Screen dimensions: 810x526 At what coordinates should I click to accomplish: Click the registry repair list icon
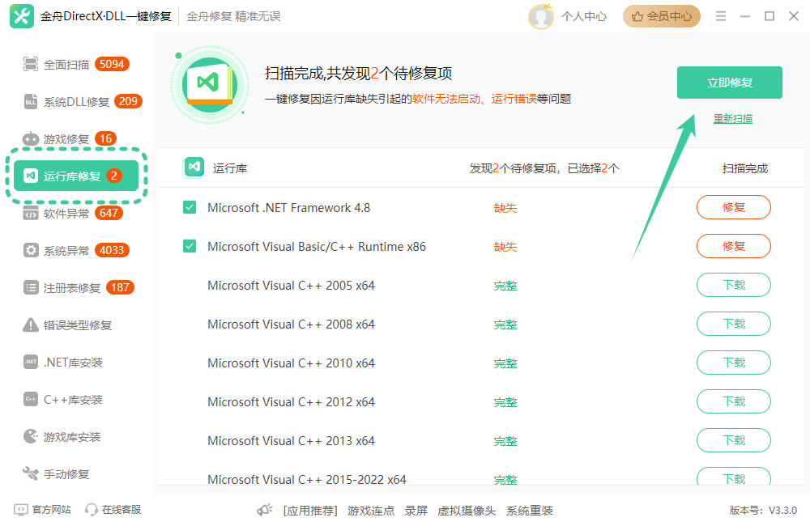click(31, 287)
